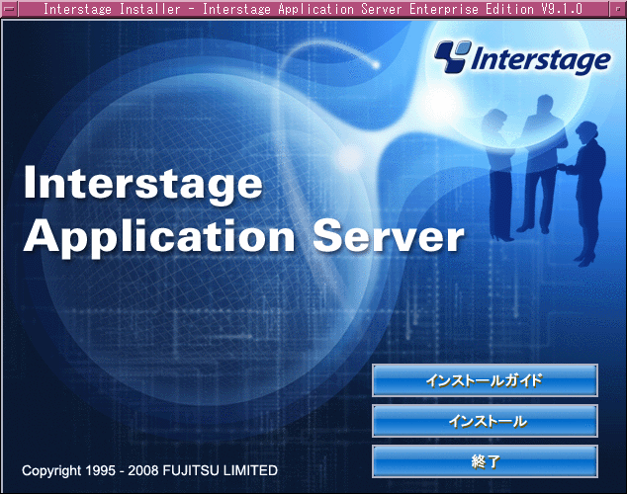
Task: Open the インストールガイド install guide
Action: [x=485, y=380]
